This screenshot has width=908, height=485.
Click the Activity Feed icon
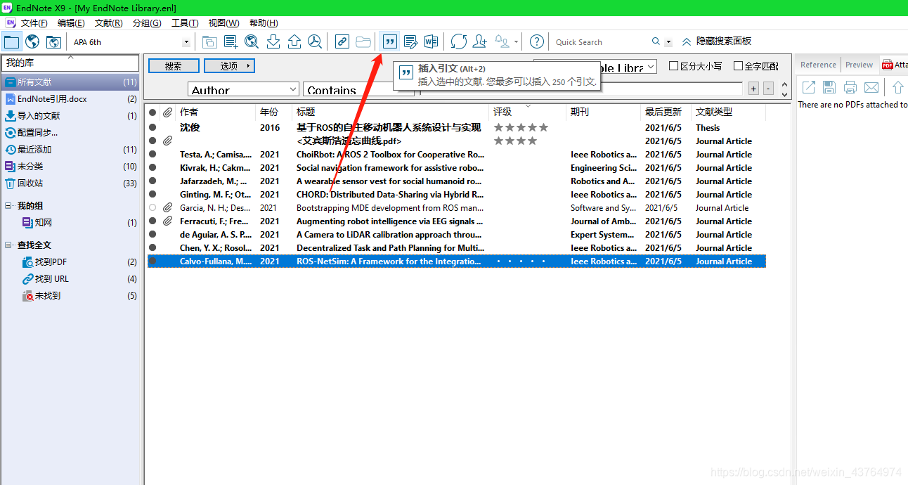[x=502, y=41]
